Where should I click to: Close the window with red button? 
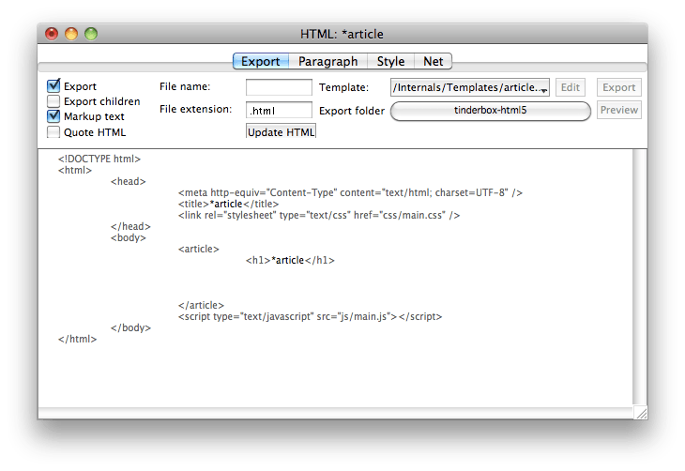[52, 34]
